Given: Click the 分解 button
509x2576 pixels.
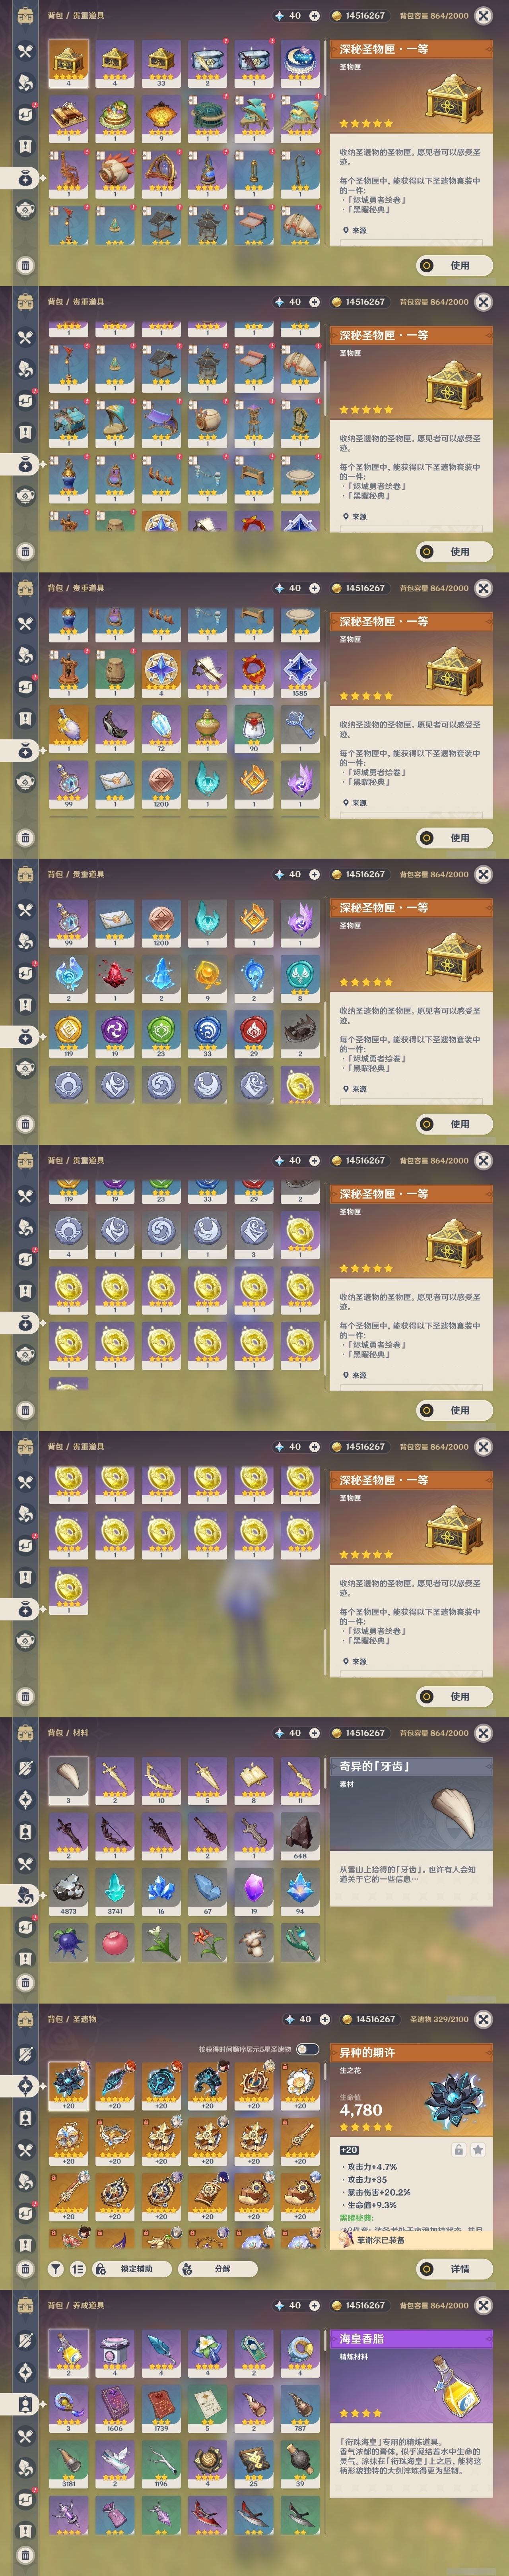Looking at the screenshot, I should pos(218,2269).
